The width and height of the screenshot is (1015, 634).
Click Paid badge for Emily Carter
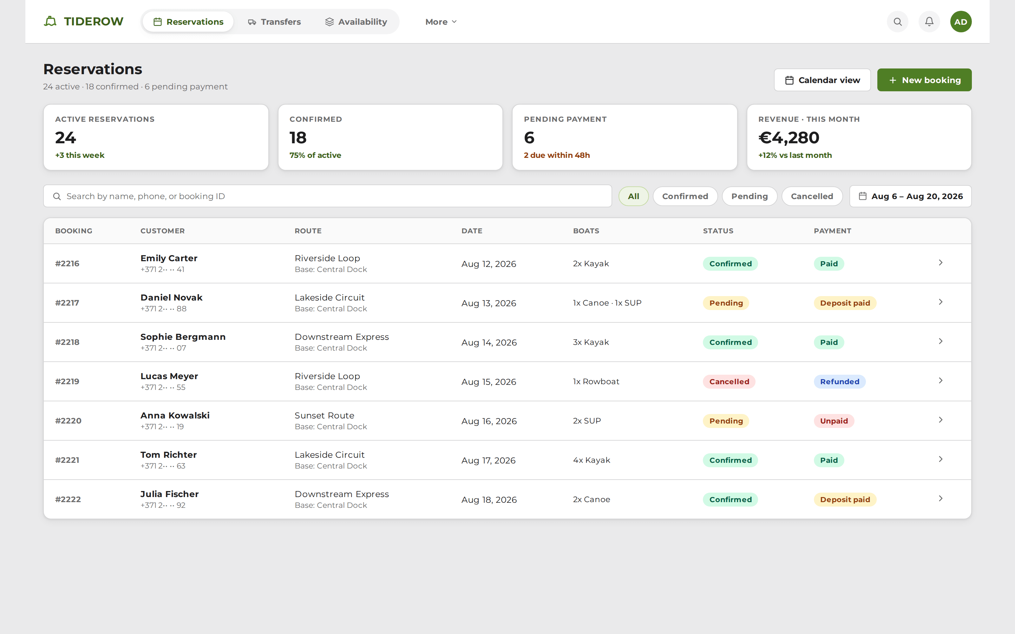click(x=829, y=264)
